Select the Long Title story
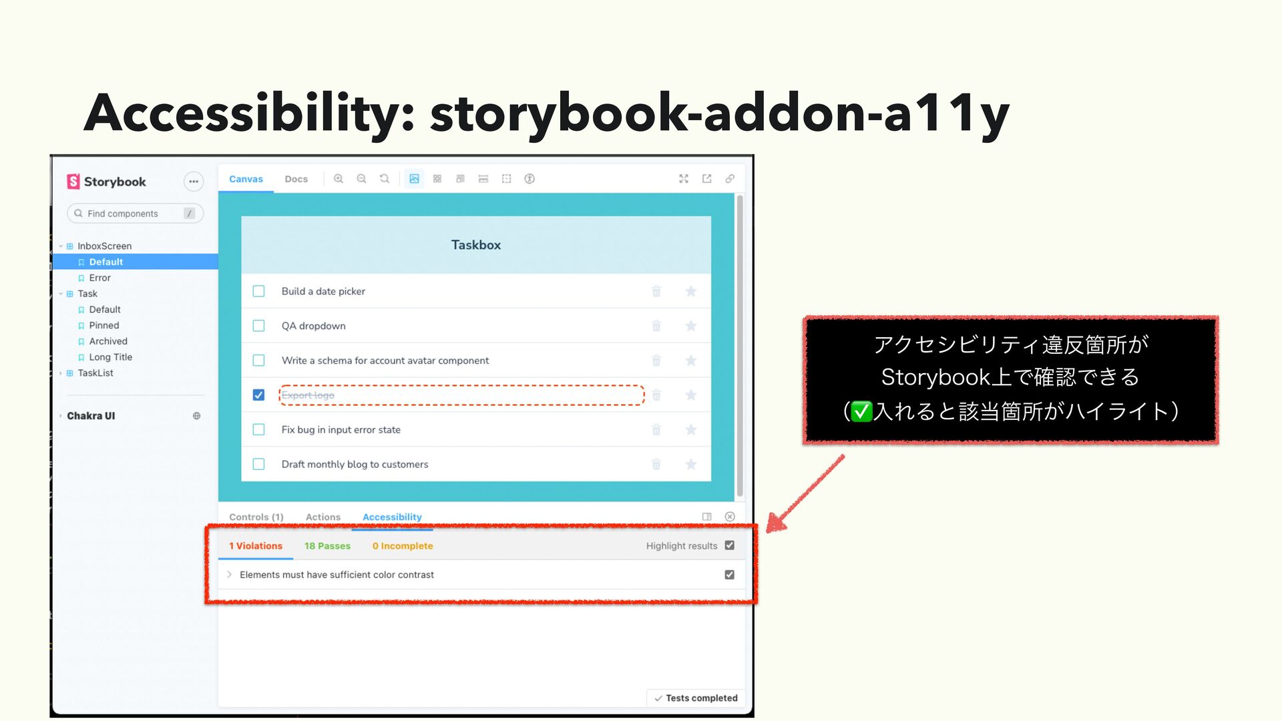 pyautogui.click(x=110, y=357)
